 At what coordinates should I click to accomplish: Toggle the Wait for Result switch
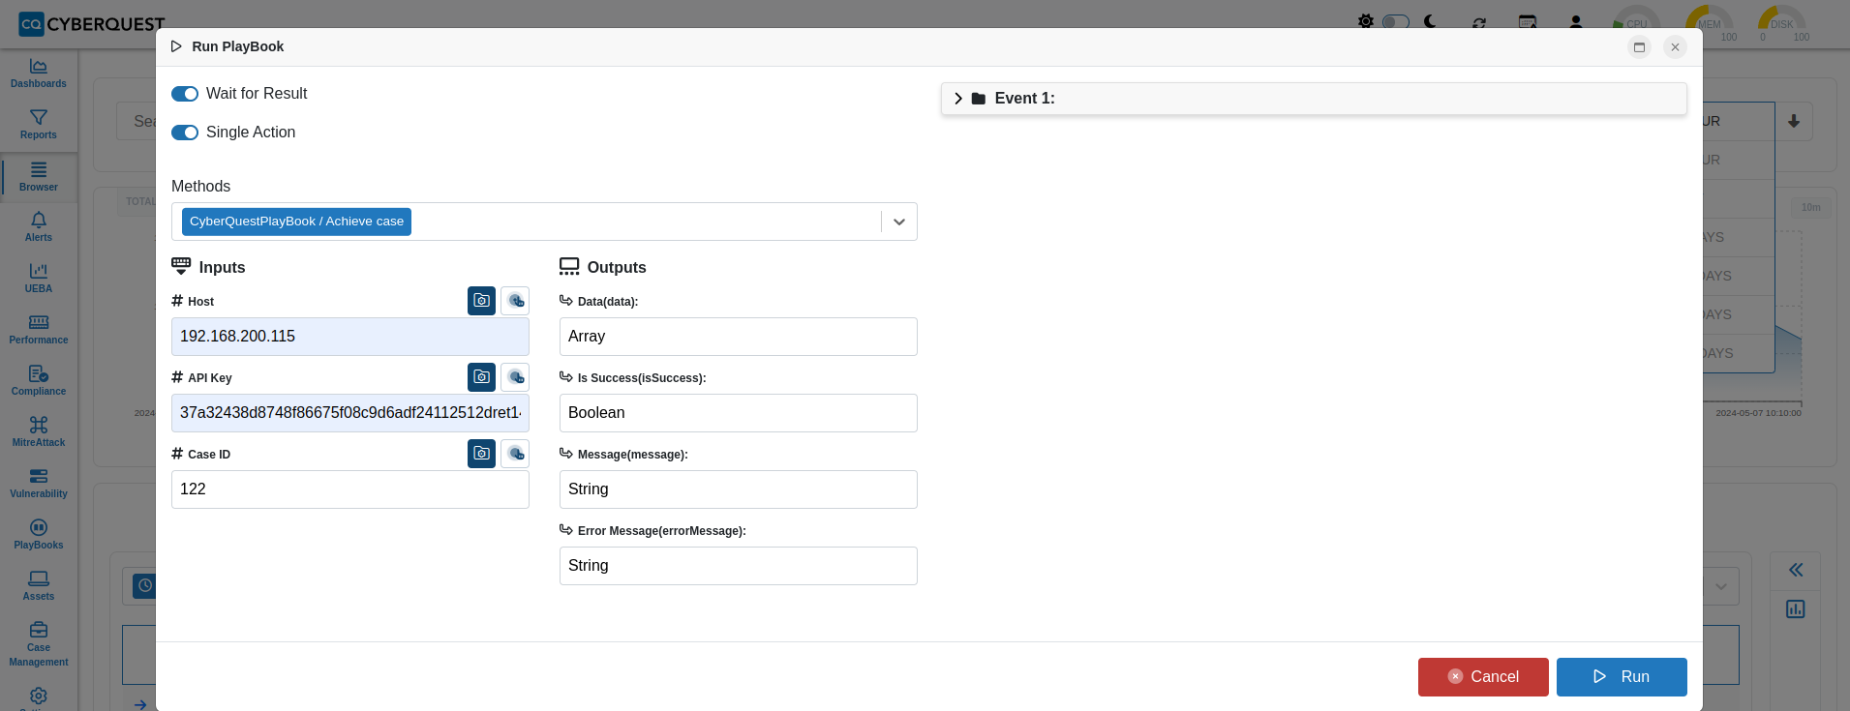185,94
